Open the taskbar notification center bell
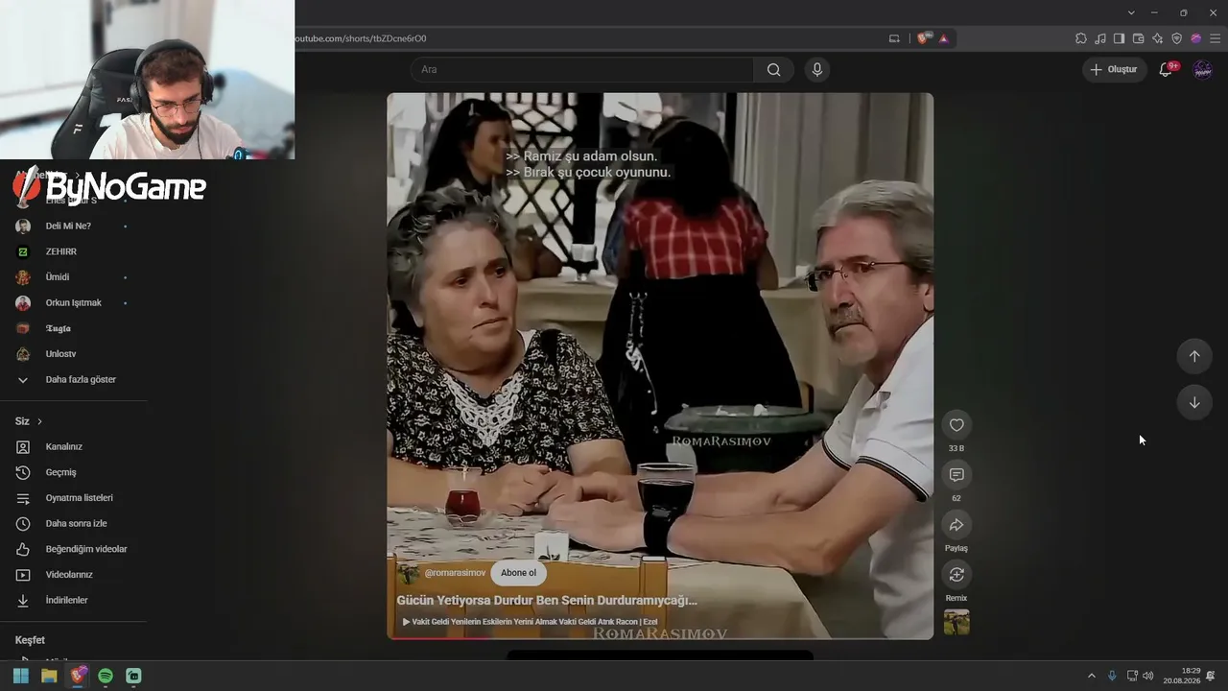 point(1212,676)
